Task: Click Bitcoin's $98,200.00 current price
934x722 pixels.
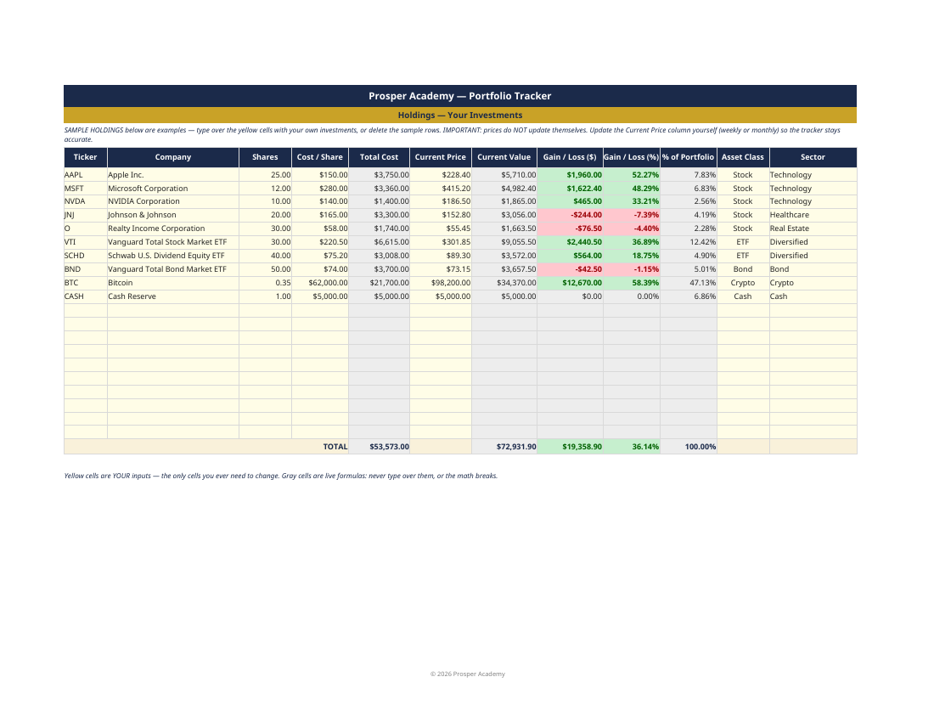Action: click(440, 283)
